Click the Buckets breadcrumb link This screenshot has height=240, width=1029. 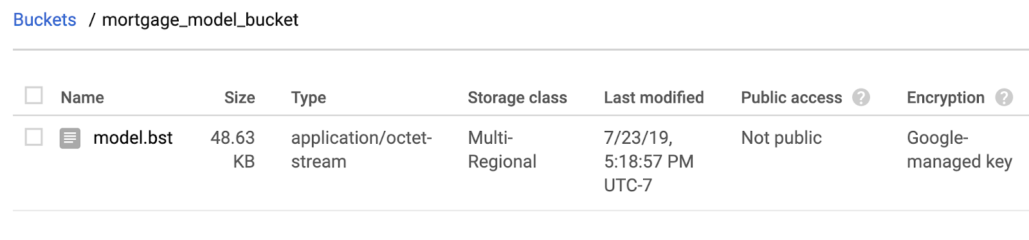(44, 20)
